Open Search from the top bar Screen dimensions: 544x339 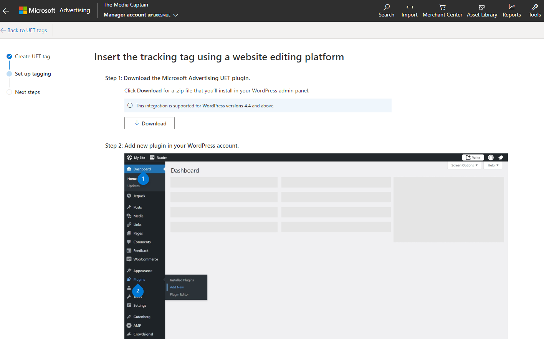386,11
